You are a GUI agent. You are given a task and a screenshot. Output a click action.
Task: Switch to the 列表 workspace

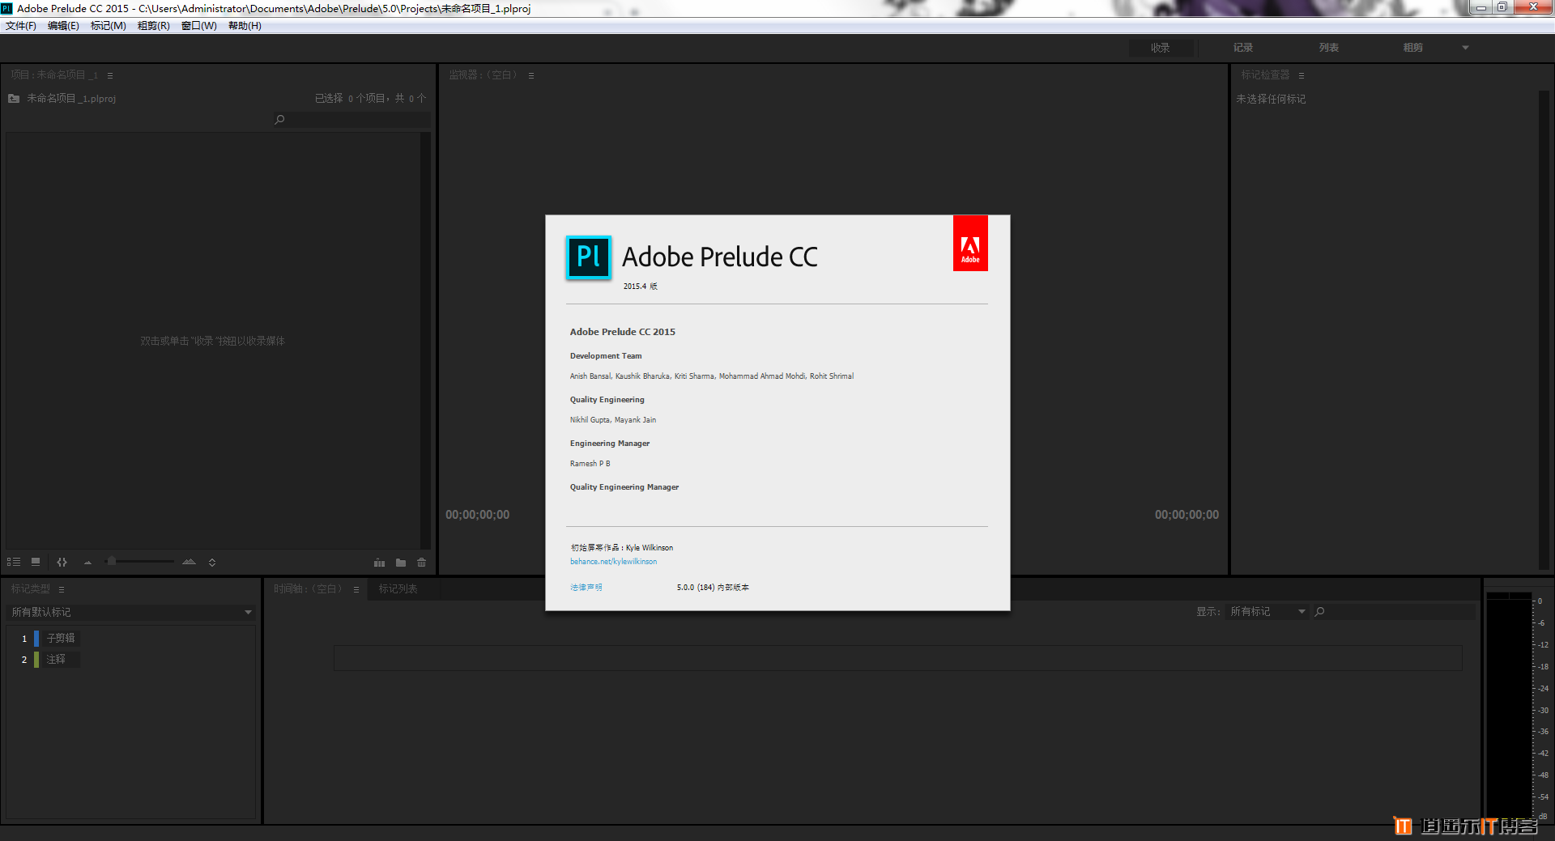point(1329,48)
